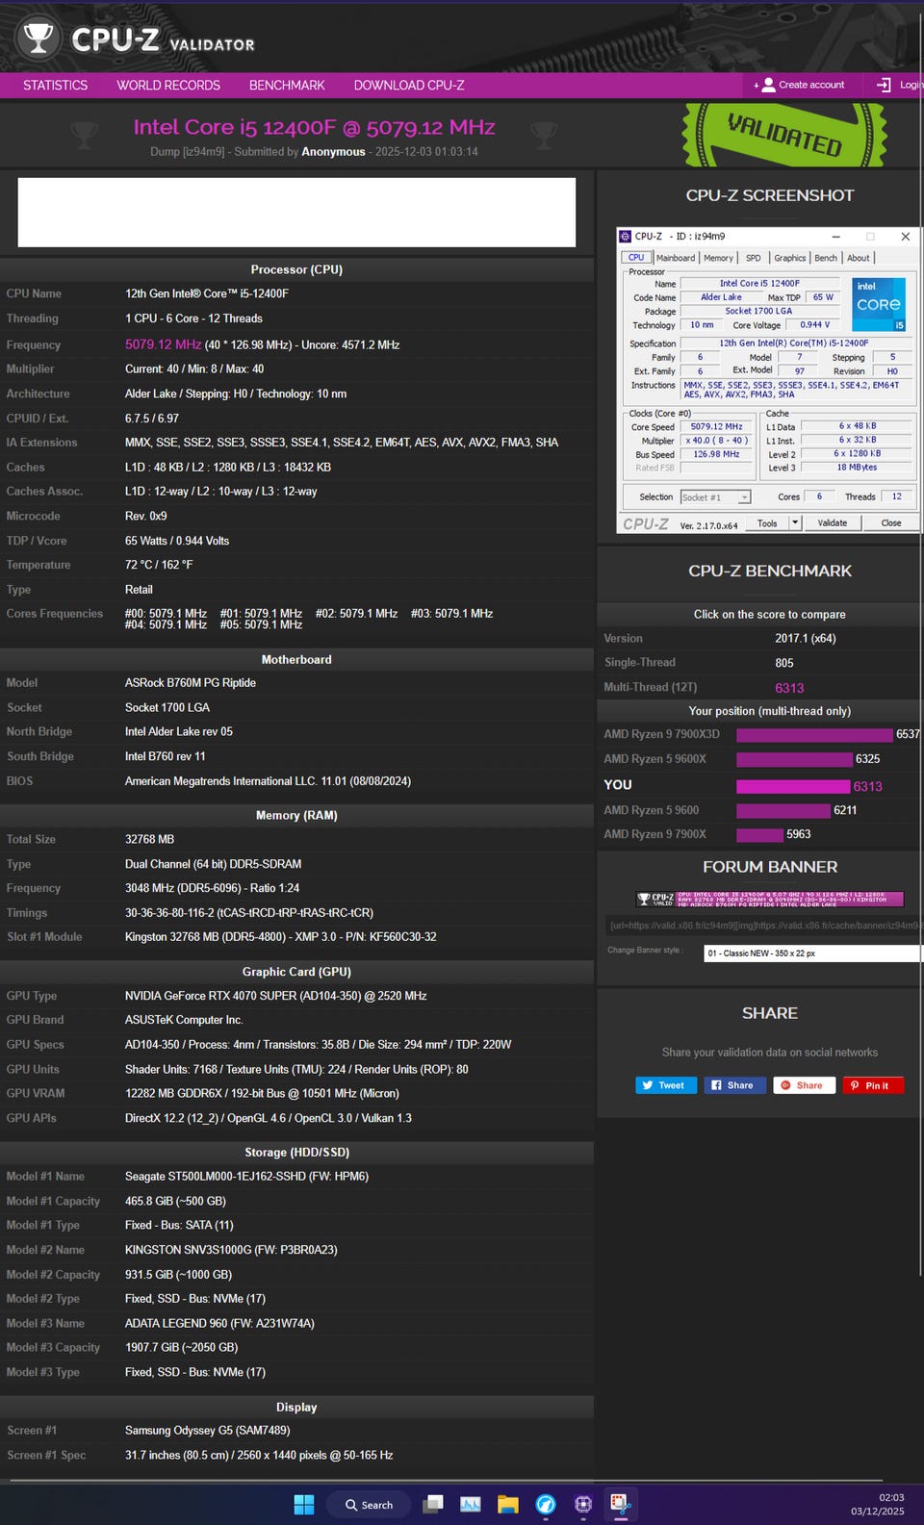Click the "Click on the score to compare" text
Image resolution: width=924 pixels, height=1525 pixels.
(770, 615)
